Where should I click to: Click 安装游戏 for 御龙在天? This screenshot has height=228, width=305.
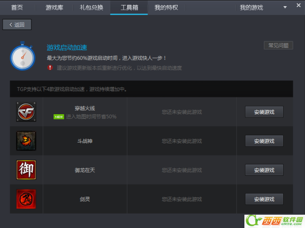tap(264, 170)
